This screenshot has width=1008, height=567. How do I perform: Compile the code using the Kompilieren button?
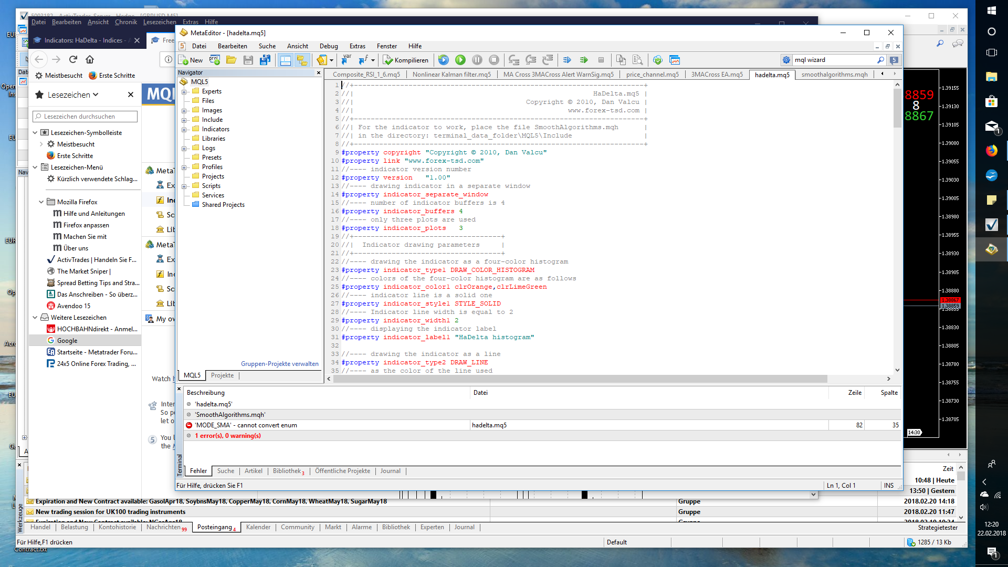[x=406, y=60]
